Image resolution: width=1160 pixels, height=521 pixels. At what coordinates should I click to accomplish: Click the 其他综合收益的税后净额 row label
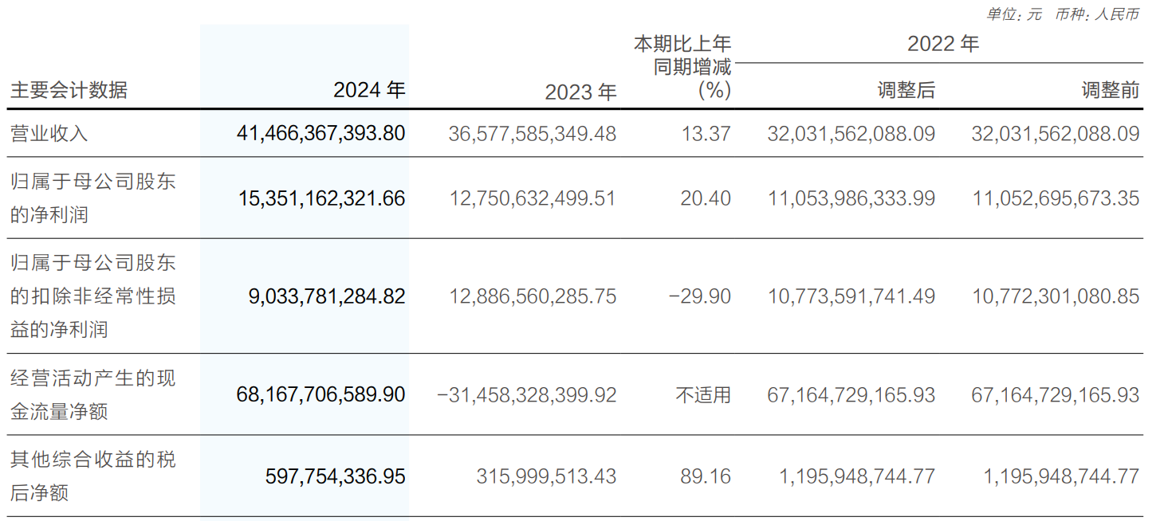coord(92,476)
